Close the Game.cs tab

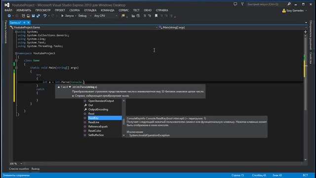[29, 23]
